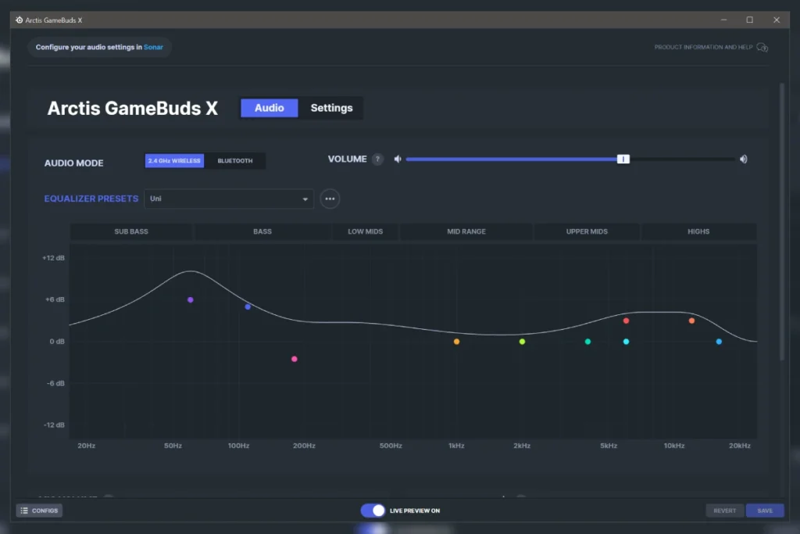Click the volume slider handle
800x534 pixels.
(x=623, y=159)
